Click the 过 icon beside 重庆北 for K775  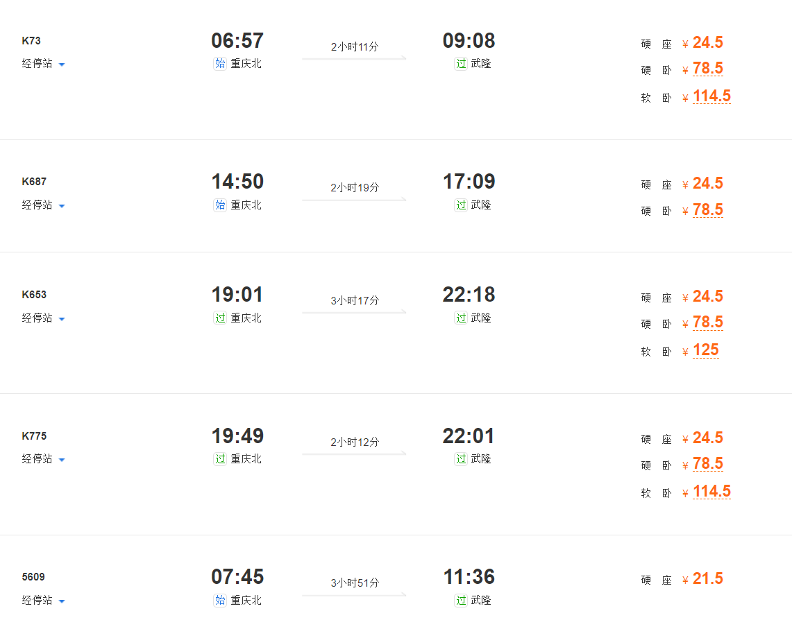tap(220, 459)
